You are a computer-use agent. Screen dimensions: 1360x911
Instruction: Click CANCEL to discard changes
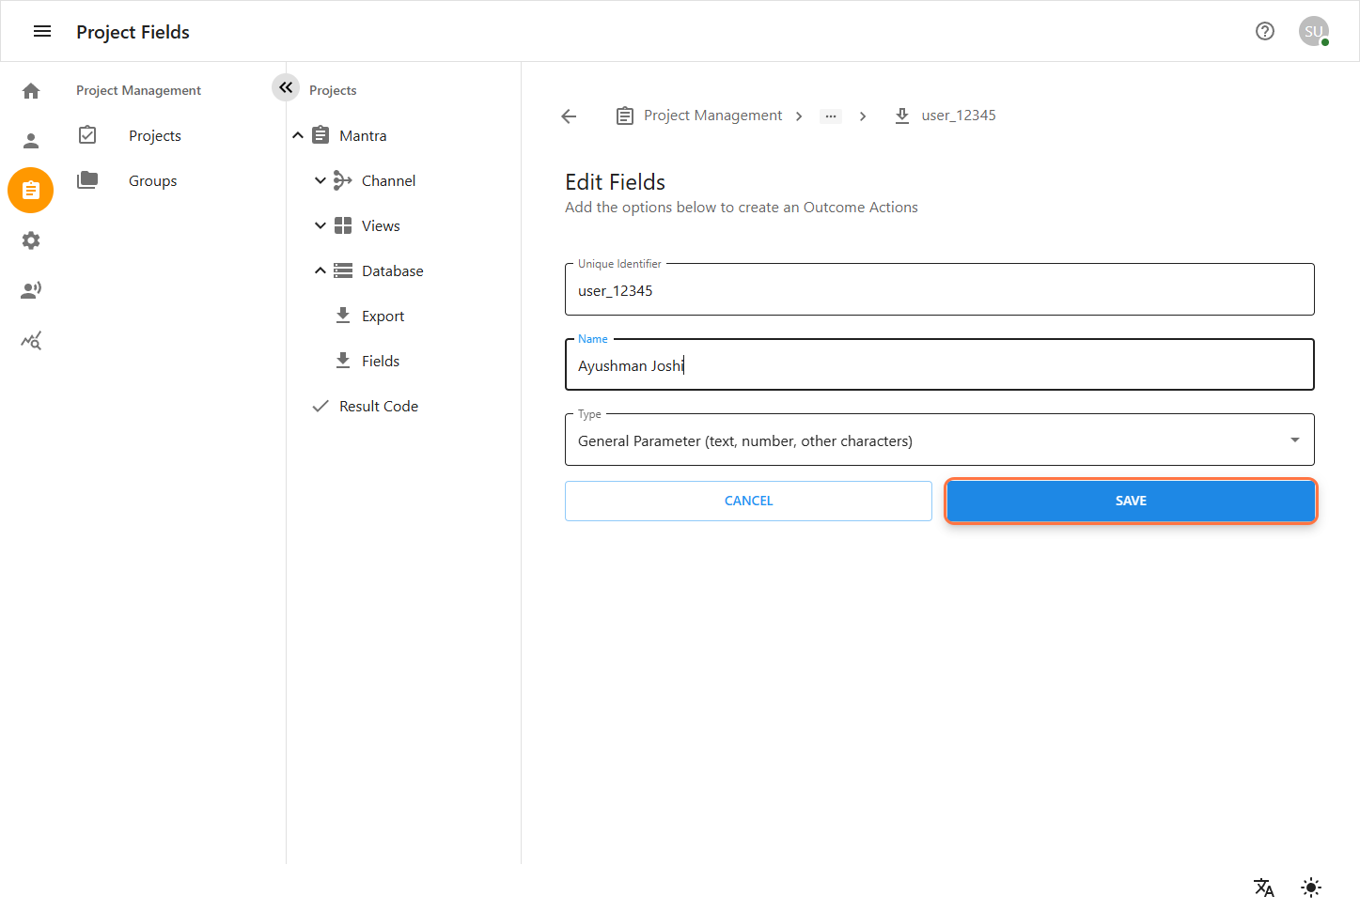click(x=748, y=501)
